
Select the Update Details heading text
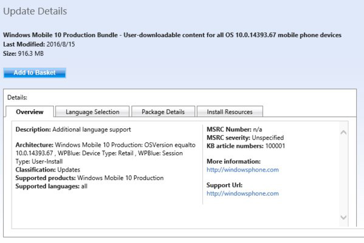coord(35,12)
